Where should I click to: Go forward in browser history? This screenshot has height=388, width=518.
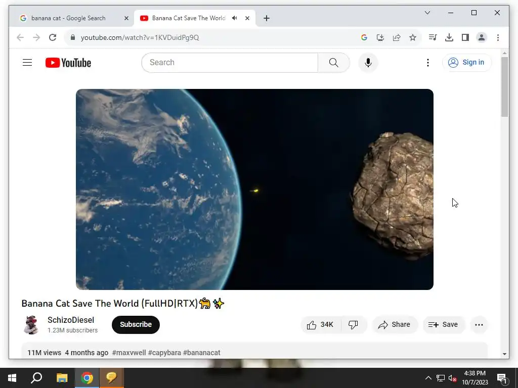tap(36, 37)
